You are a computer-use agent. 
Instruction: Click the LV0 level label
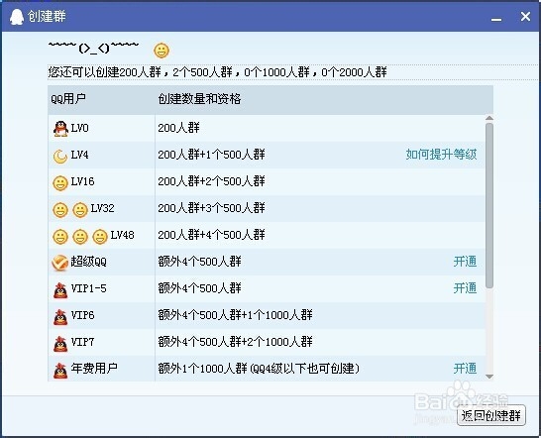pos(79,128)
